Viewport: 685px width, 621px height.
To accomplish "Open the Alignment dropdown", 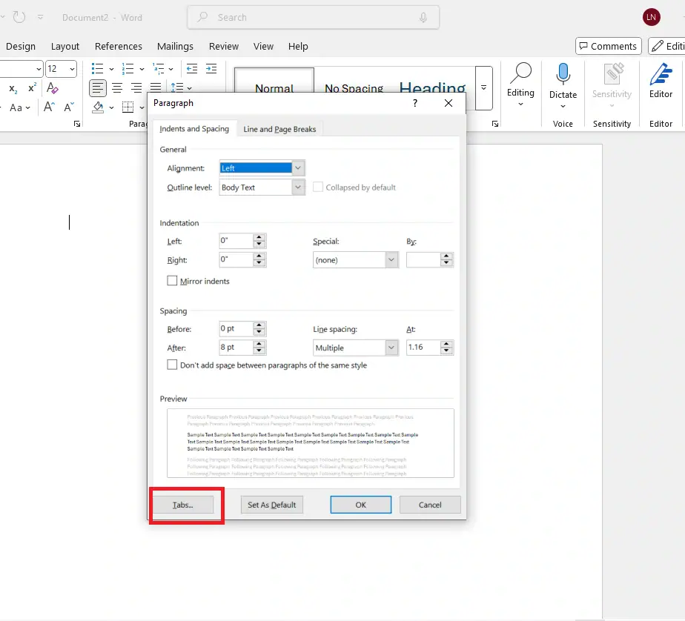I will click(298, 168).
